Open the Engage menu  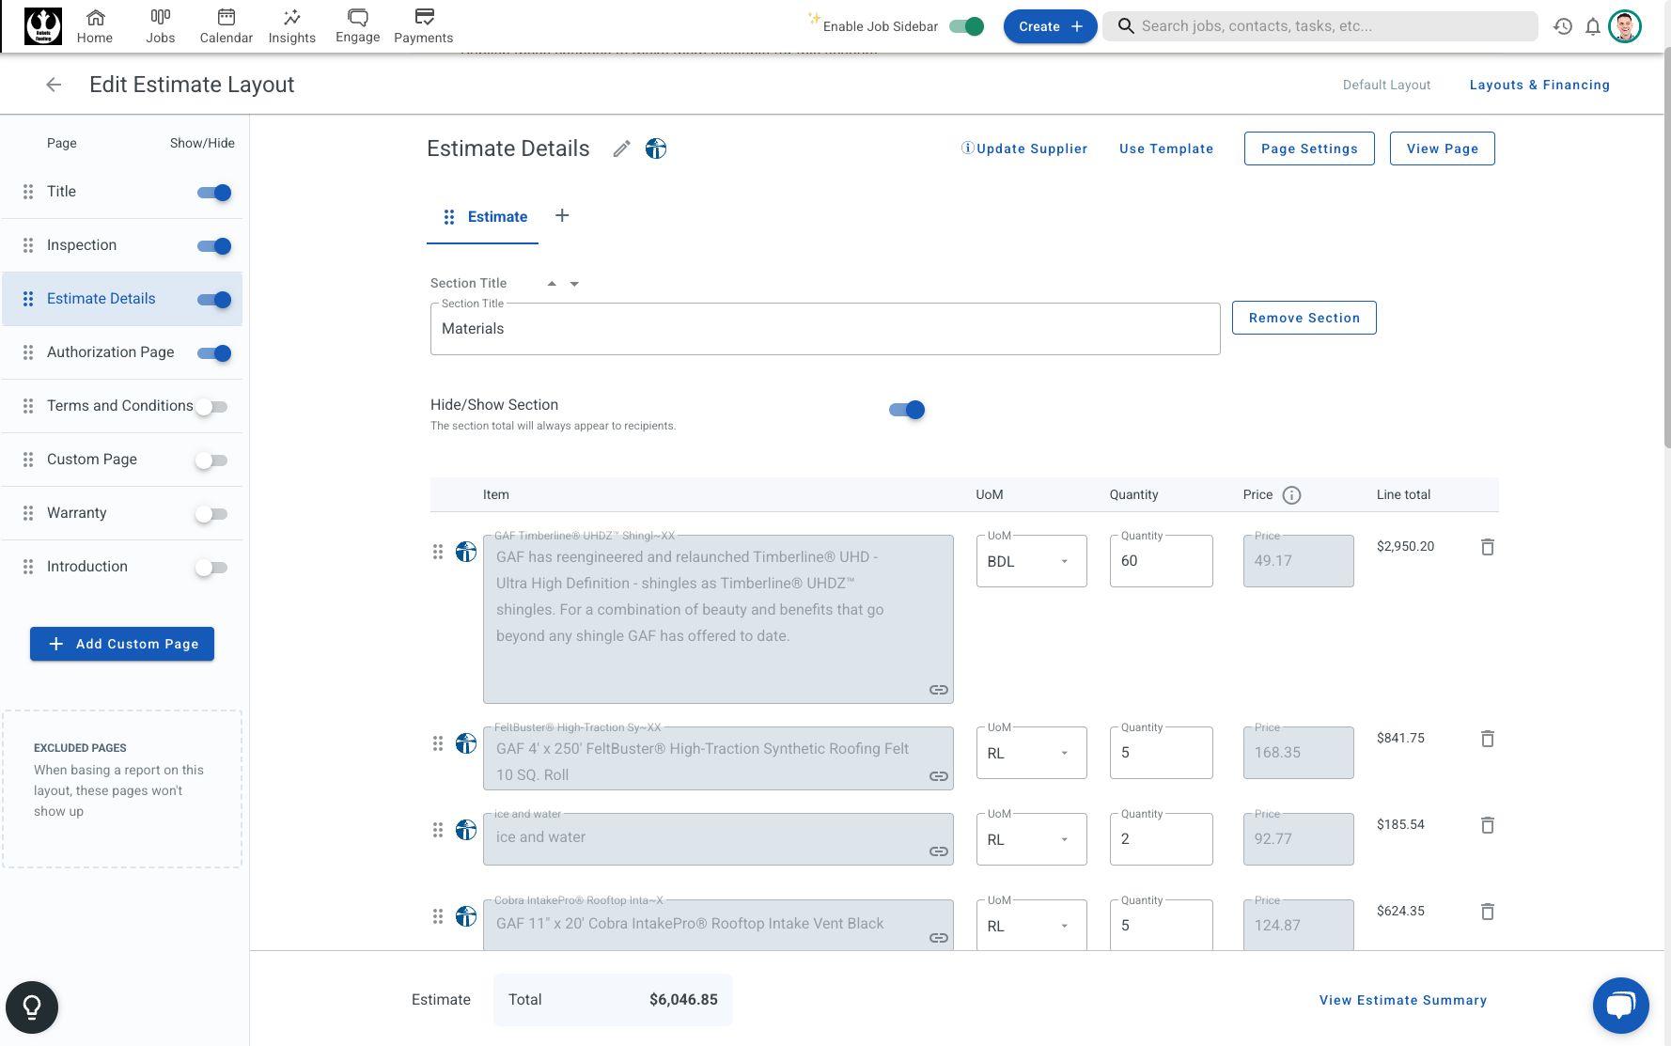(358, 26)
